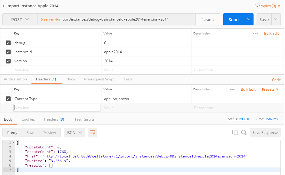Click the "results": [] line
Image resolution: width=285 pixels, height=175 pixels.
click(x=39, y=165)
